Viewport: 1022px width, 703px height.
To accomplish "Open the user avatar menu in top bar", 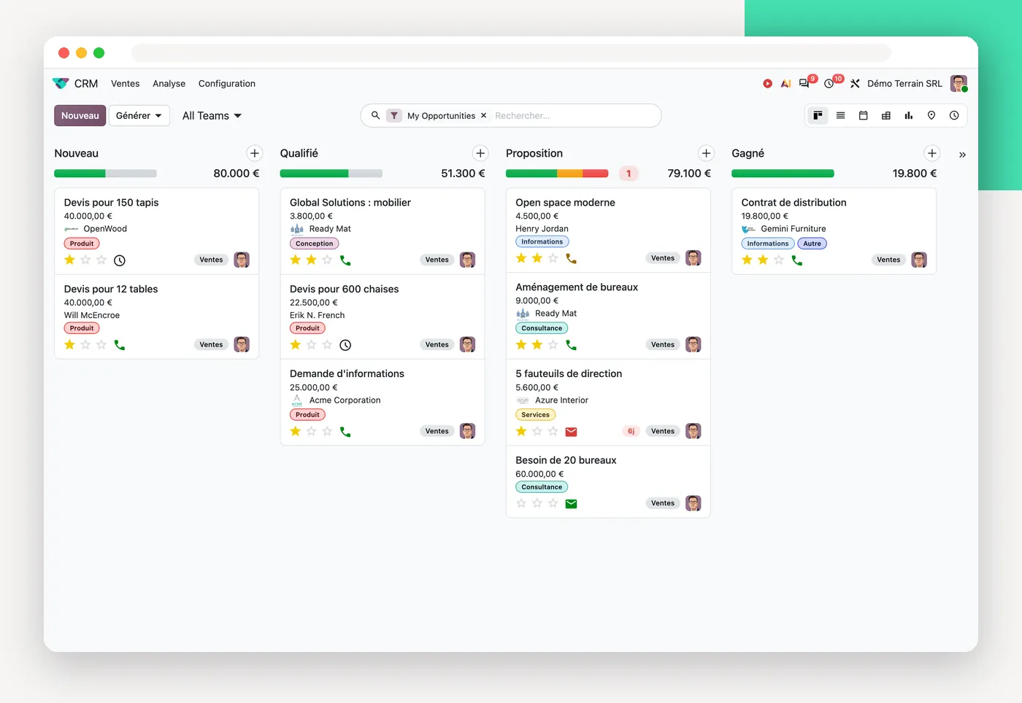I will pos(959,84).
